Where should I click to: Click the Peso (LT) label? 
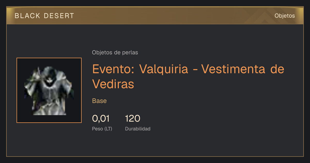[x=102, y=129]
